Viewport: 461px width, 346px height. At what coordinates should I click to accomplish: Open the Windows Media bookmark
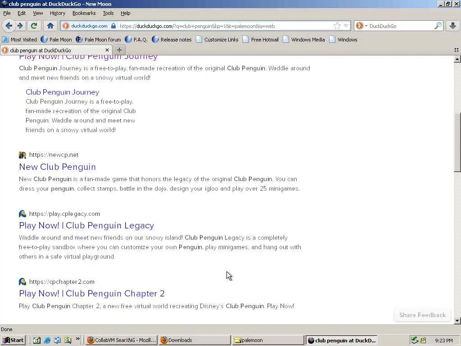pos(304,40)
